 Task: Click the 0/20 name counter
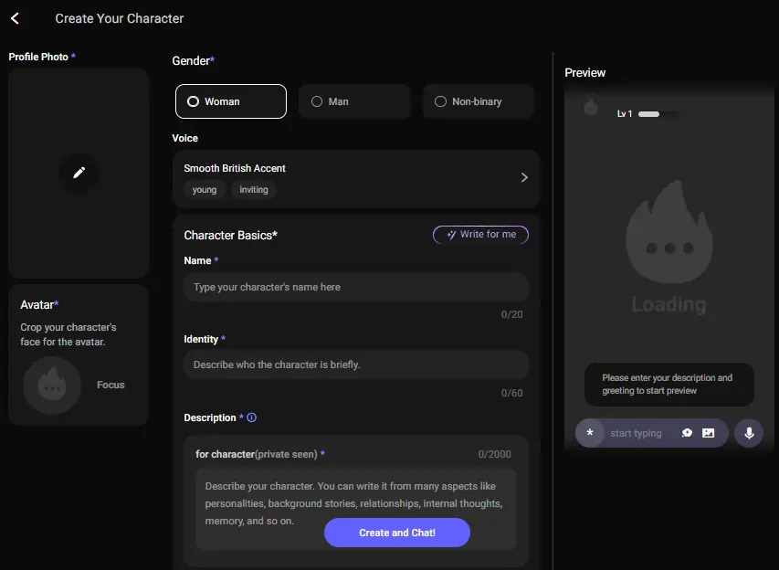click(511, 314)
